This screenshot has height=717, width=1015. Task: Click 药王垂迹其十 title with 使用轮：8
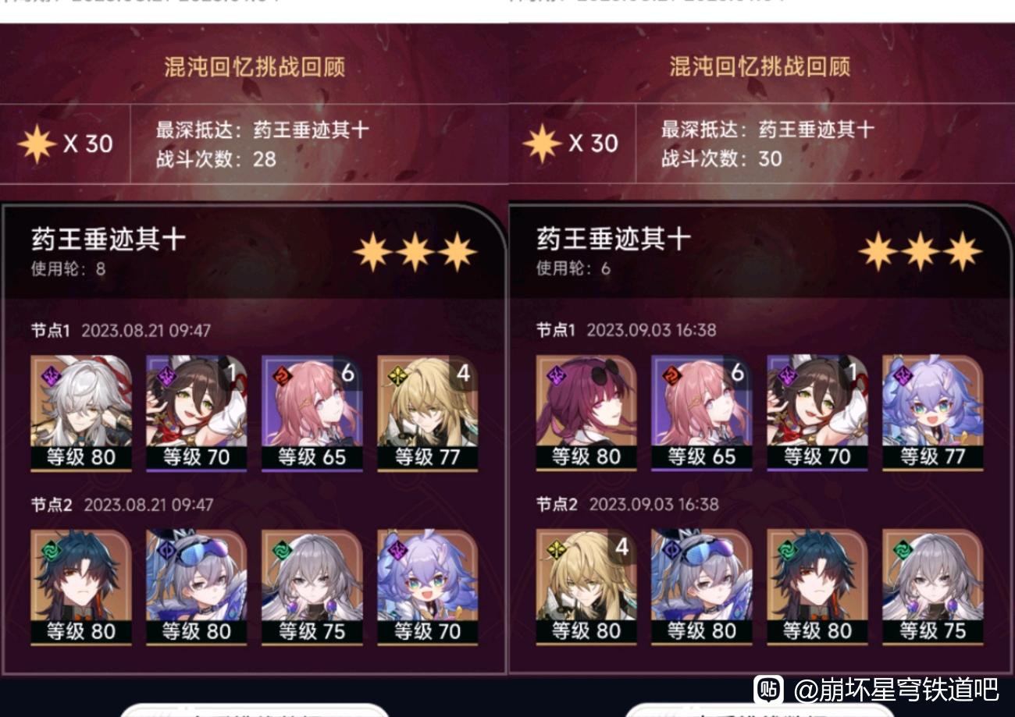tap(109, 240)
